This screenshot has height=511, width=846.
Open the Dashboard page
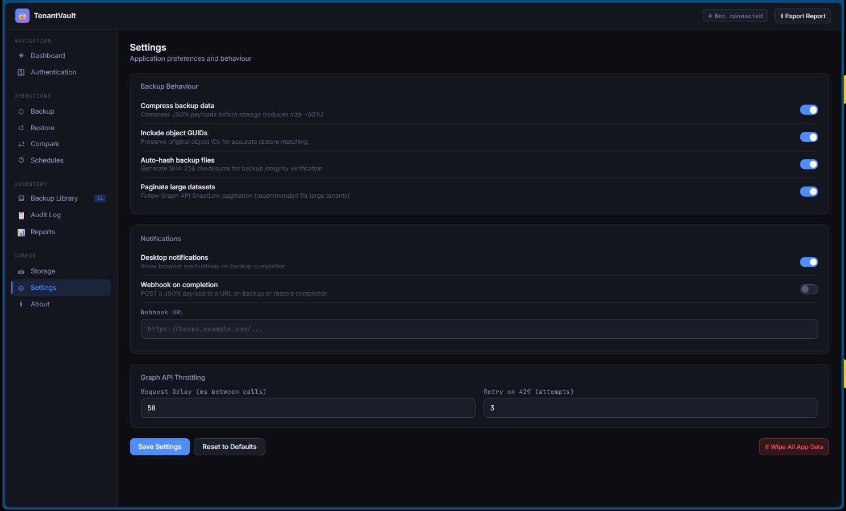click(x=61, y=56)
